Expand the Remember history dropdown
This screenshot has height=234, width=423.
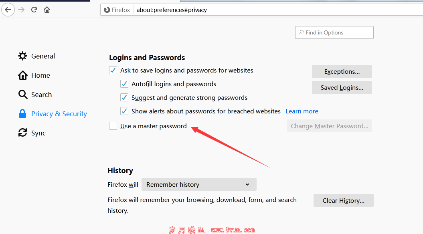[x=199, y=184]
